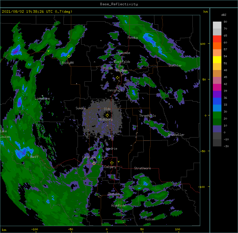Click the Ponoka city label
The width and height of the screenshot is (238, 233).
(133, 38)
